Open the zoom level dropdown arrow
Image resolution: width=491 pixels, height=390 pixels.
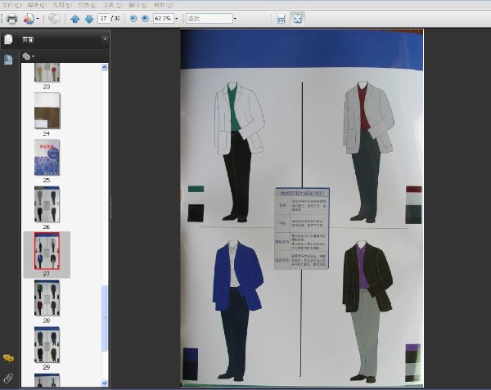176,19
